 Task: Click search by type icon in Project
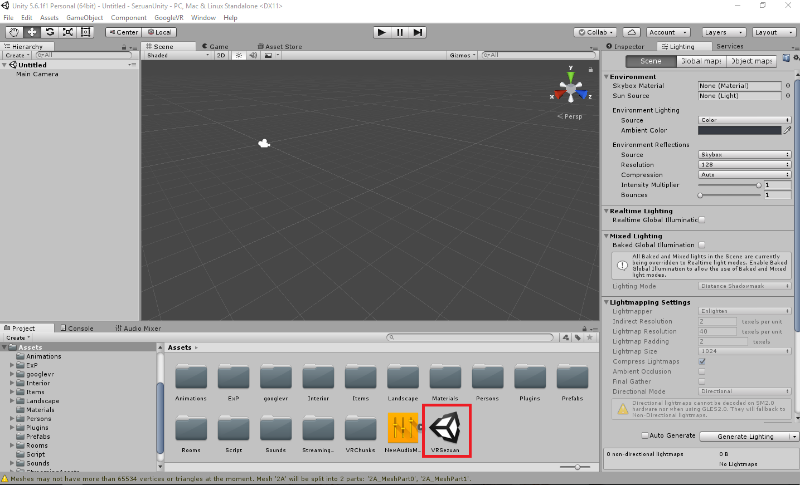tap(566, 337)
